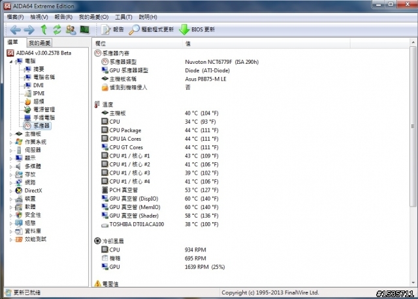Click the 值 column header
The image size is (418, 299).
(x=266, y=44)
